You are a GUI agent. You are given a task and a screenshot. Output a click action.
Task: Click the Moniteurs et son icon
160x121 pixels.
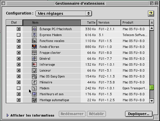click(x=34, y=94)
